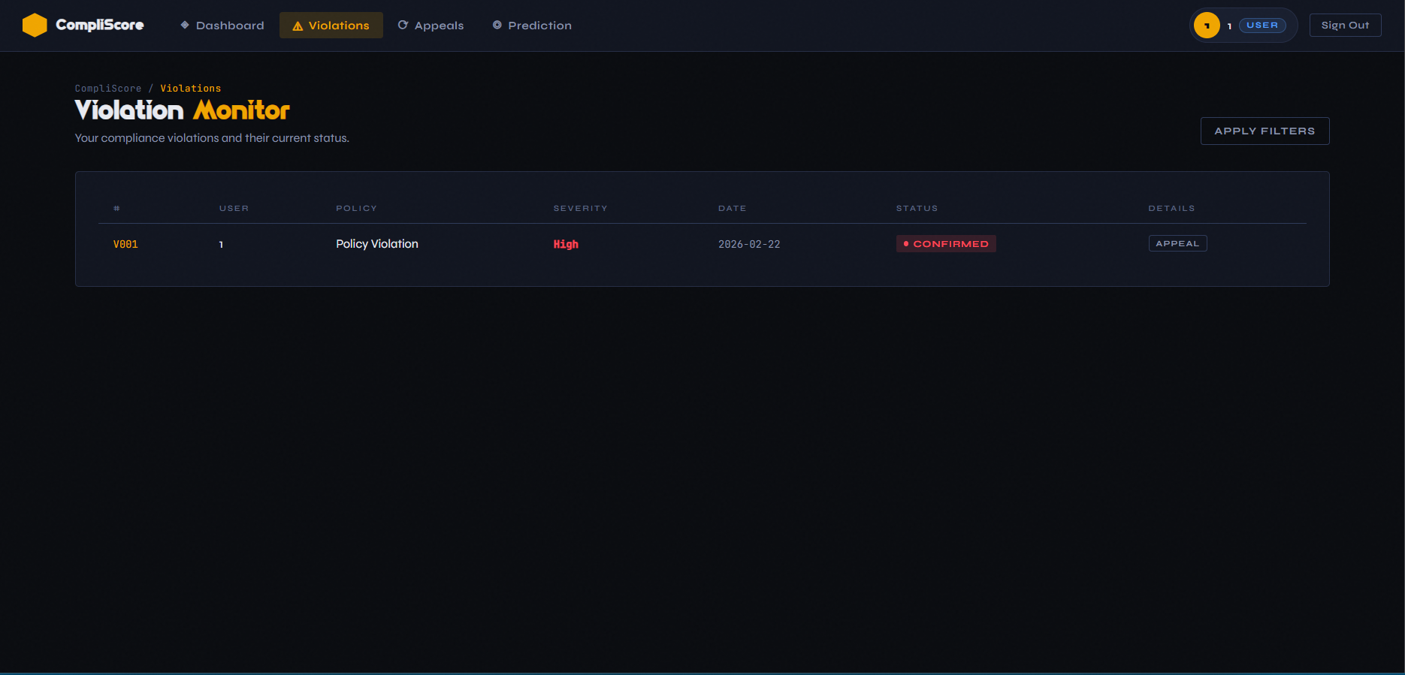1405x675 pixels.
Task: Select the Violations breadcrumb item
Action: 191,89
